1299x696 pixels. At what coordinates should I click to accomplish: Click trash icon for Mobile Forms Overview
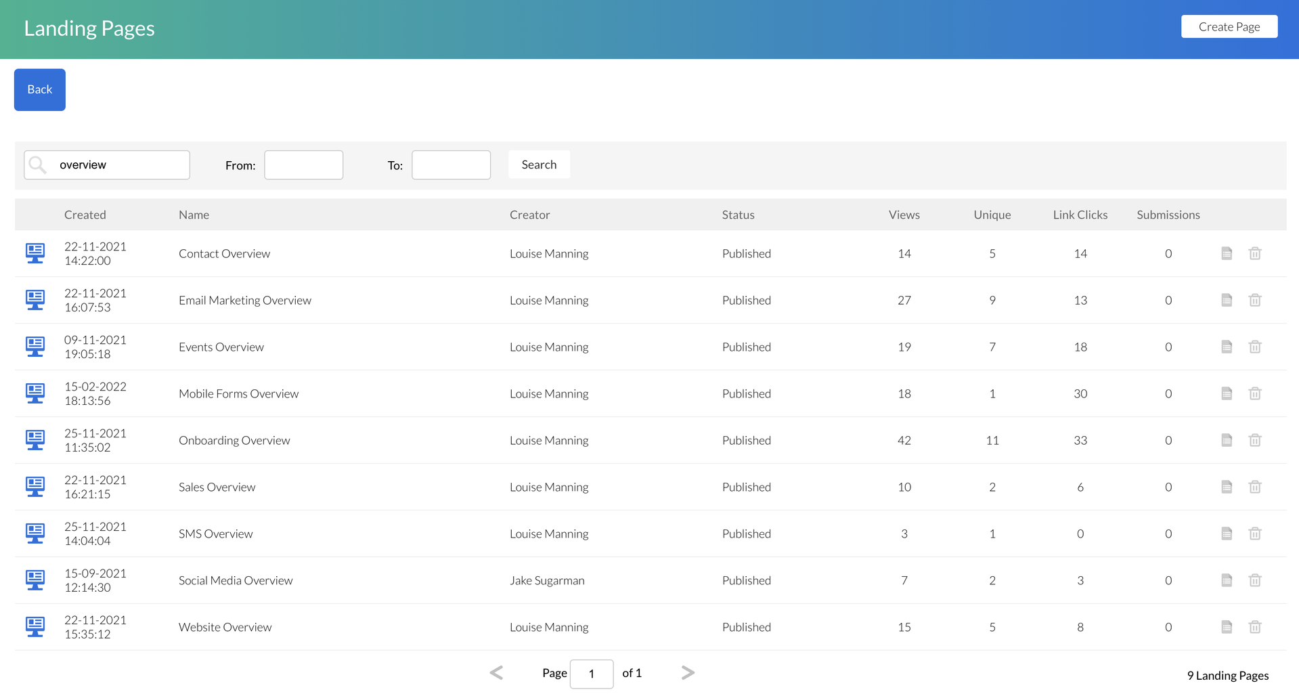pyautogui.click(x=1254, y=393)
